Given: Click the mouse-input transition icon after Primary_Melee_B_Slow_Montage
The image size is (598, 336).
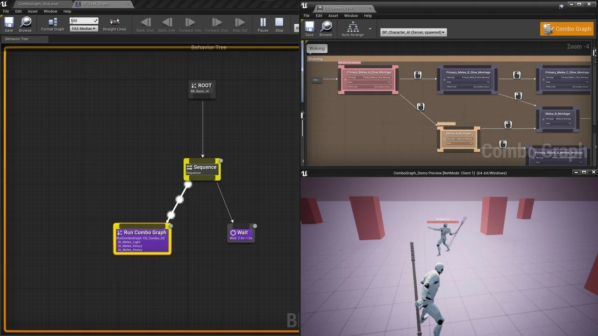Looking at the screenshot, I should 517,74.
